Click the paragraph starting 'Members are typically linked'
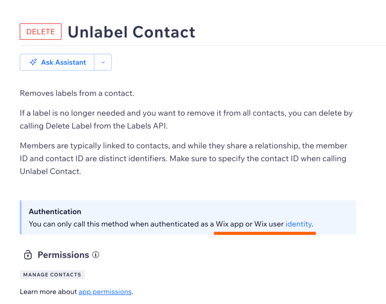386x304 pixels. [183, 158]
